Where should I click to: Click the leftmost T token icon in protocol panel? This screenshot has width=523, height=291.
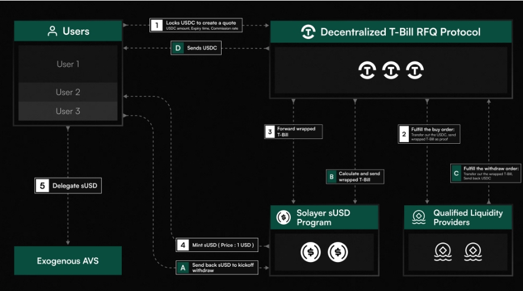tap(367, 70)
